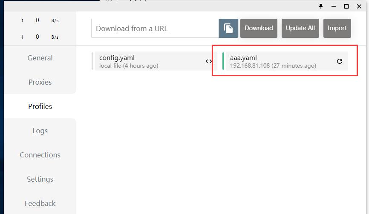Minimize the Clash window

coord(334,6)
